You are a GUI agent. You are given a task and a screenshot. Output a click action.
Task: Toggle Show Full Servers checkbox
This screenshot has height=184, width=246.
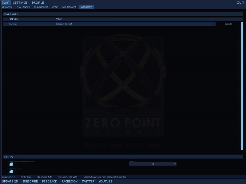coord(11,172)
